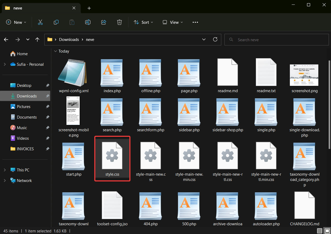Viewport: 331px width, 234px height.
Task: Open Music in navigation pane
Action: pyautogui.click(x=22, y=128)
